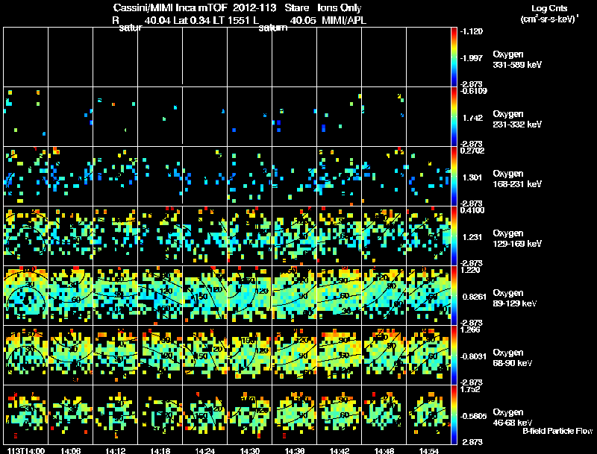
Task: Click the Oxygen 89-129 keV row label
Action: click(x=515, y=298)
